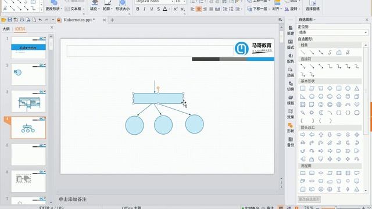
Task: Click the open folder icon
Action: [x=3, y=20]
